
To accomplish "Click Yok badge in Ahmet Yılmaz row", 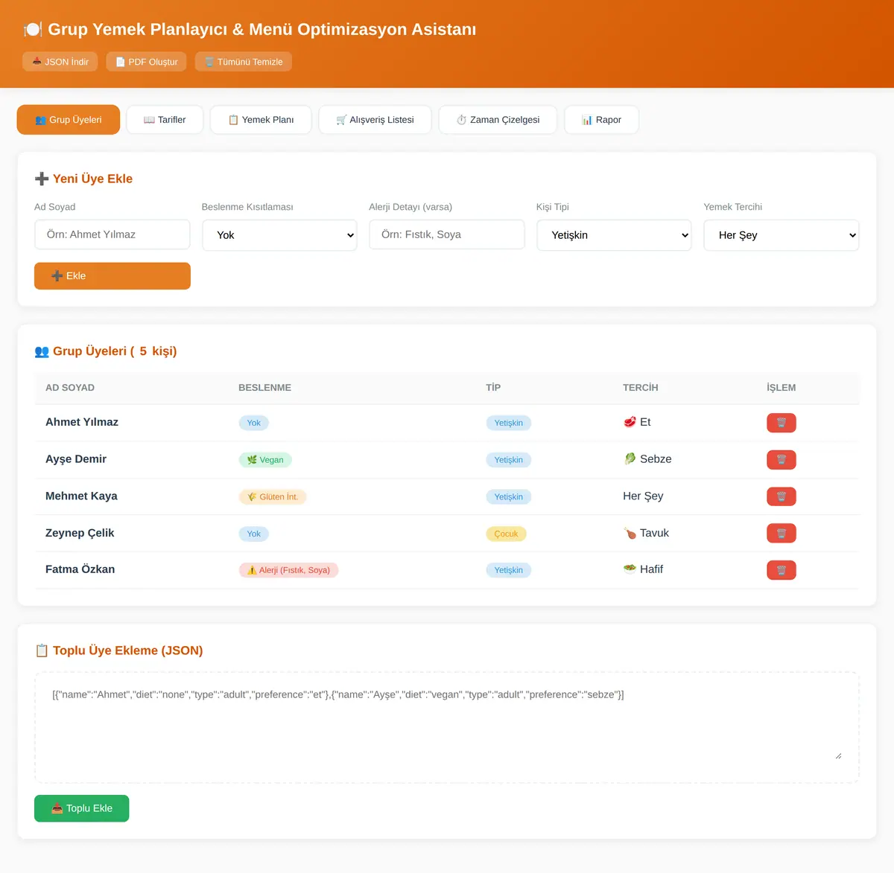I will tap(254, 423).
